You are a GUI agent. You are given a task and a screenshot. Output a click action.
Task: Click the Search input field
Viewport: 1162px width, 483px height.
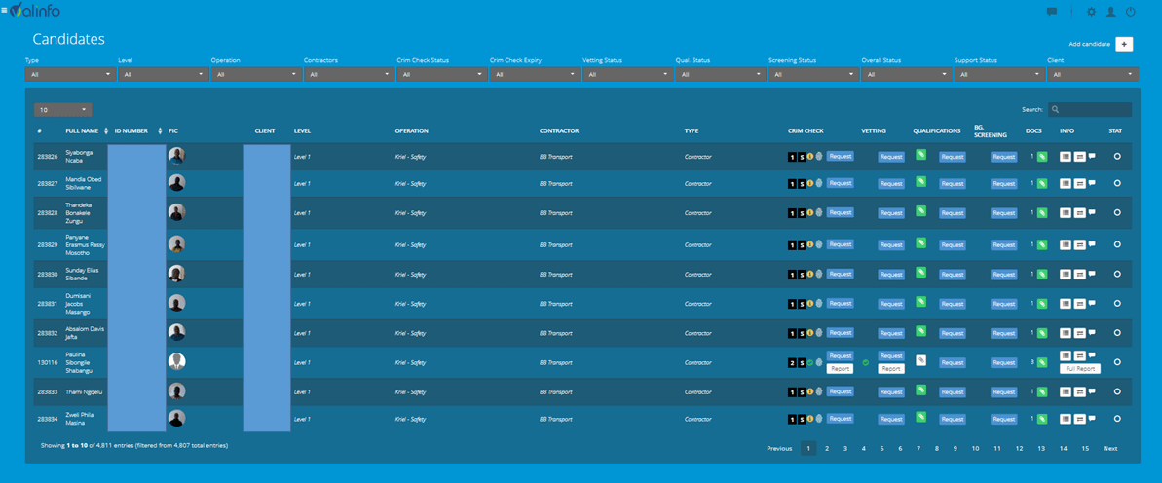click(1095, 110)
